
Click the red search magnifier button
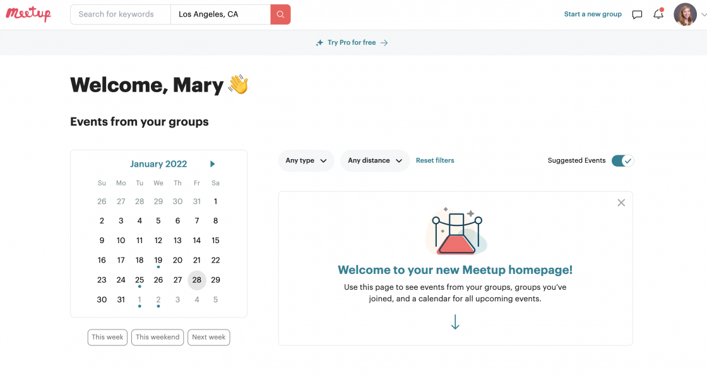pos(280,15)
